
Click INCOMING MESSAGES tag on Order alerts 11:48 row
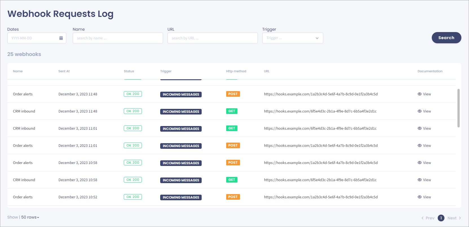[181, 95]
